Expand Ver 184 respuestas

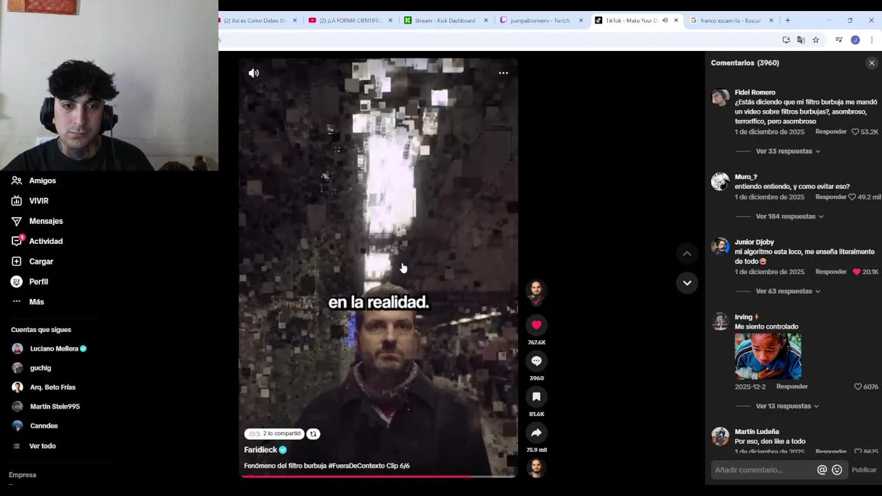click(790, 216)
